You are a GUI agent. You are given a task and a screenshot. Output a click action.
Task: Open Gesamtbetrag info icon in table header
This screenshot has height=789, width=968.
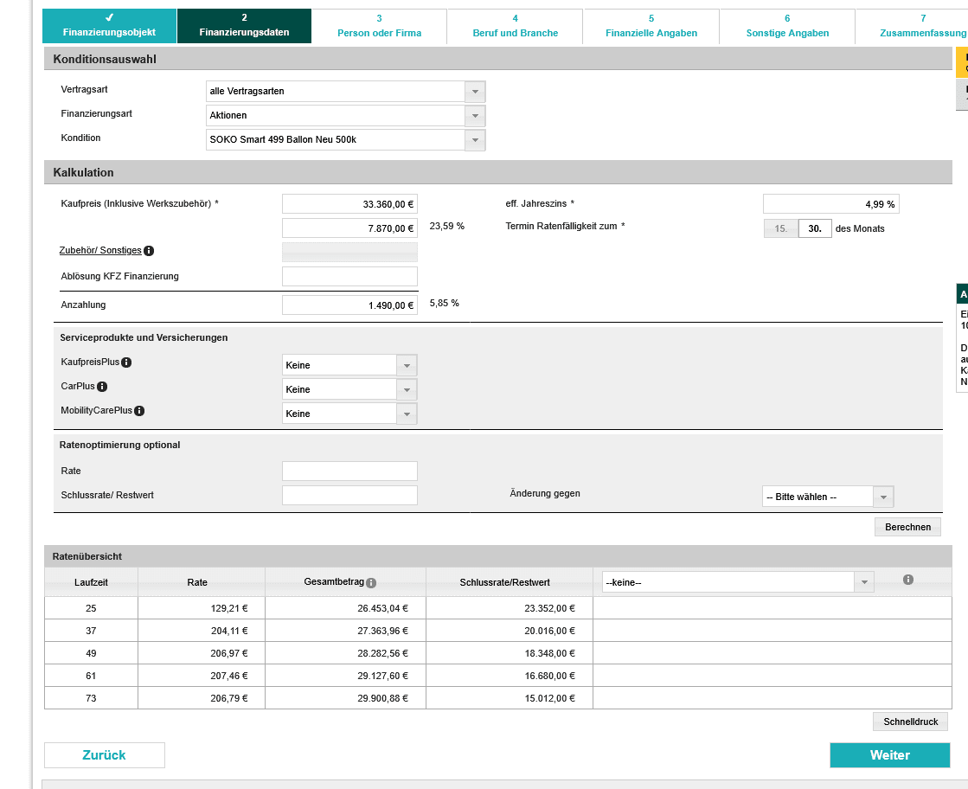click(x=371, y=583)
